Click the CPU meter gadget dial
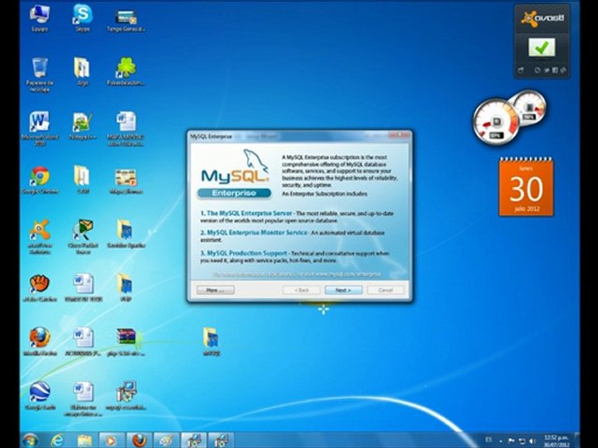This screenshot has width=598, height=448. [496, 122]
